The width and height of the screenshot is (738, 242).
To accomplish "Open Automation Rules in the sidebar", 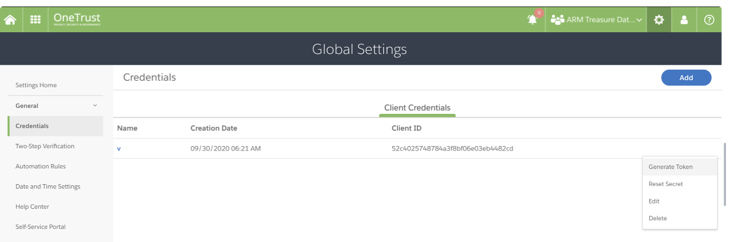I will click(x=40, y=166).
